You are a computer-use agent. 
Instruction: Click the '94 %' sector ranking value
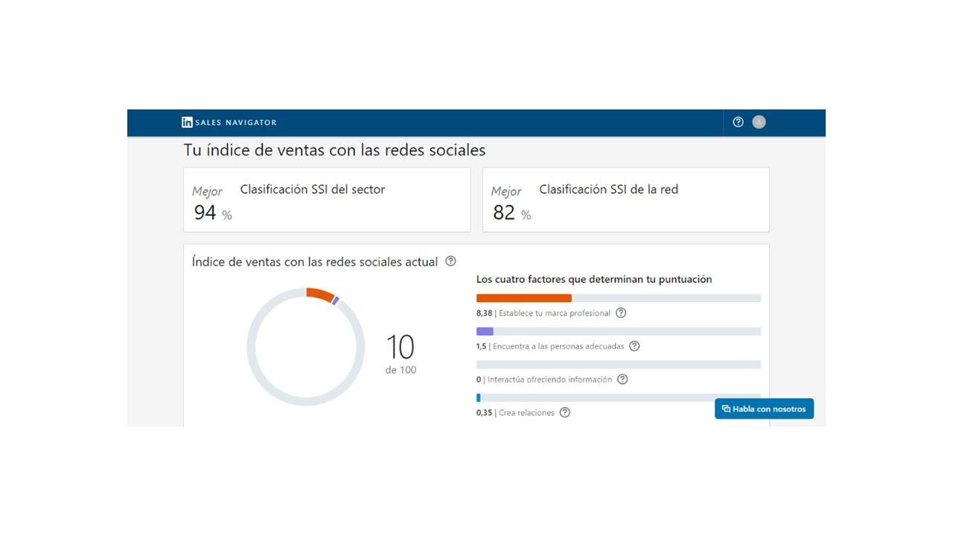tap(213, 213)
